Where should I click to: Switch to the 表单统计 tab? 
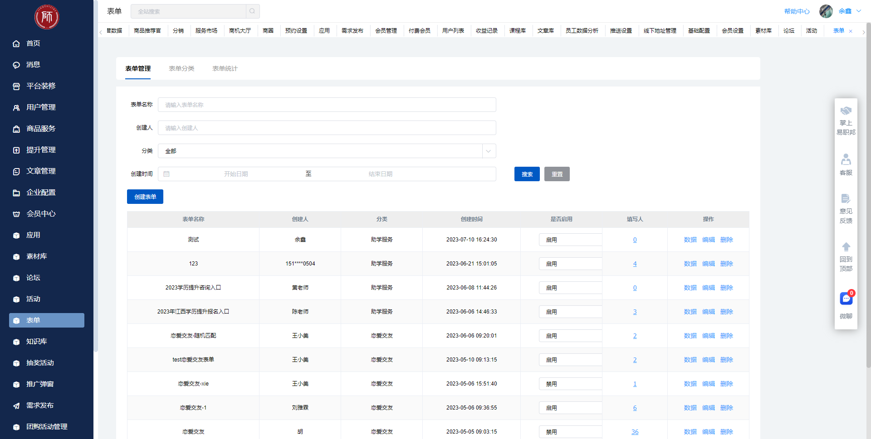(x=225, y=68)
